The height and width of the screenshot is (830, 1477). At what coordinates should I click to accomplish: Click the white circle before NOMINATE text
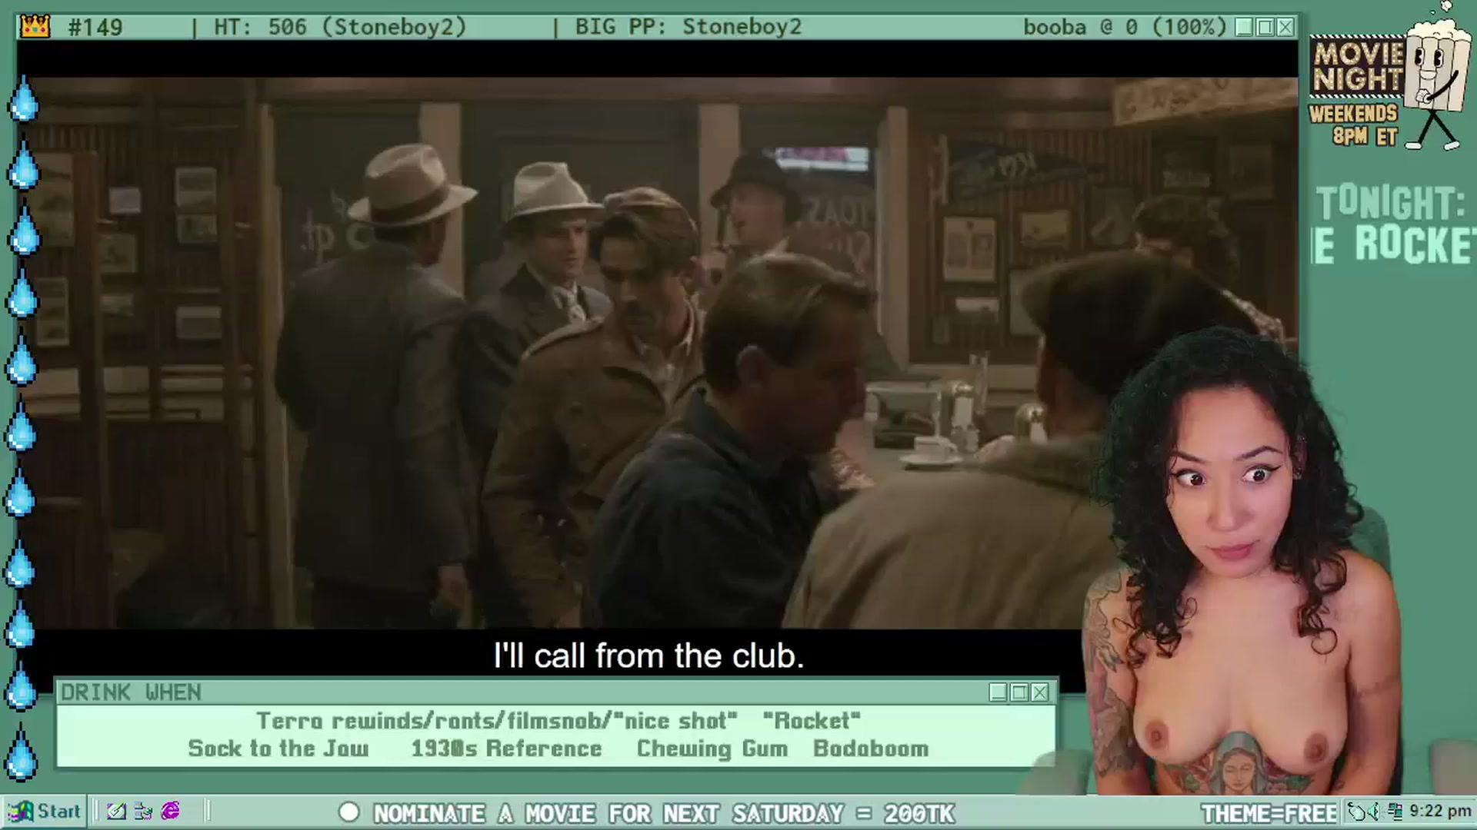pos(349,812)
